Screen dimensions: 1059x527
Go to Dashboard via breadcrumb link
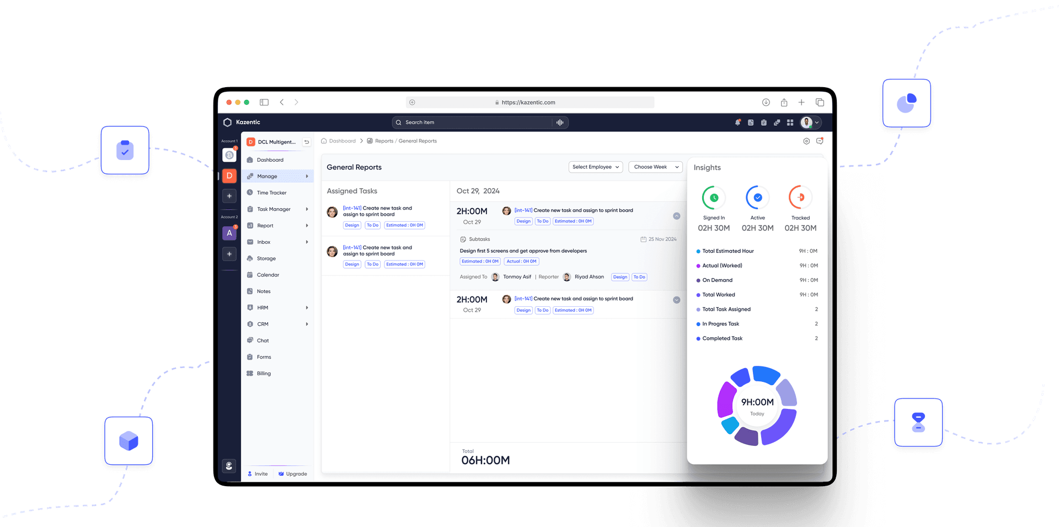[339, 141]
